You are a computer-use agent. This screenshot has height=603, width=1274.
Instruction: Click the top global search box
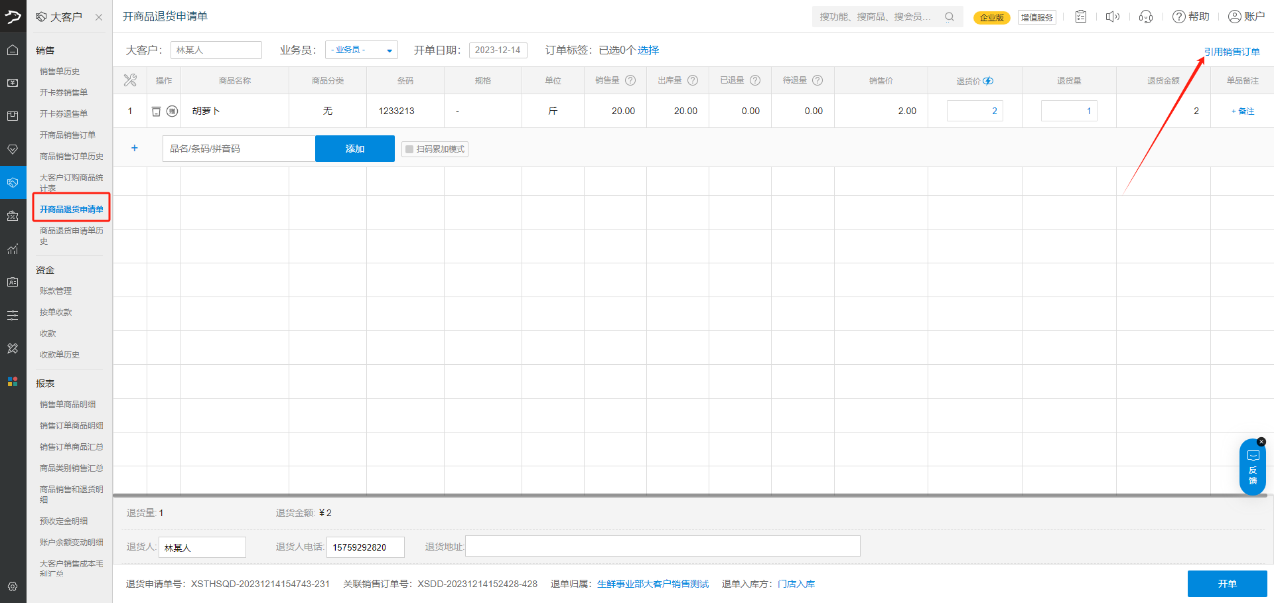click(x=888, y=17)
